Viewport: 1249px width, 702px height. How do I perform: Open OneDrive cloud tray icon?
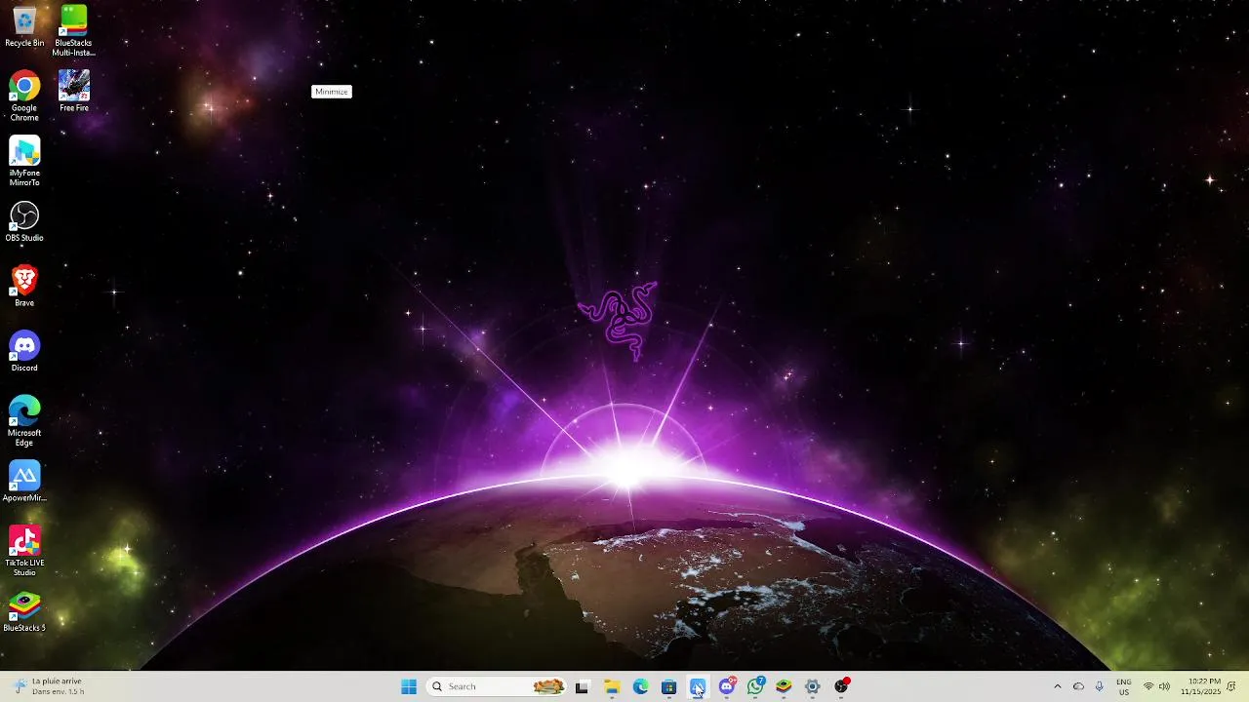[x=1078, y=686]
